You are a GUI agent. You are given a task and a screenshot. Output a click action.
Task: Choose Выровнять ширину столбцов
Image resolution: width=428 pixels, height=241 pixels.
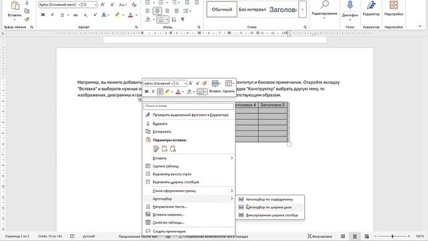[189, 182]
